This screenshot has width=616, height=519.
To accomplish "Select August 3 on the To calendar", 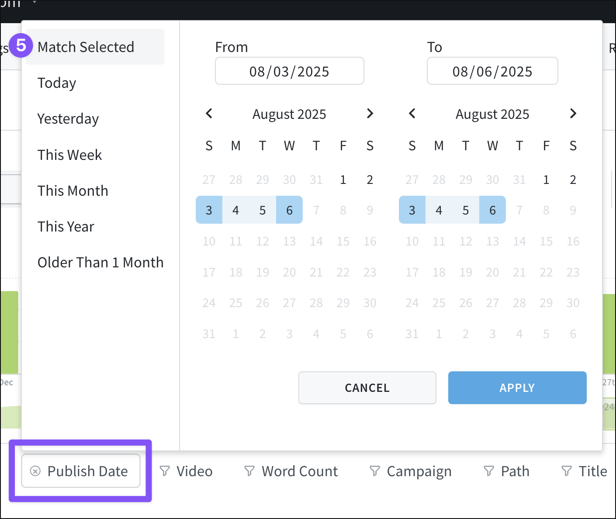I will (x=412, y=210).
